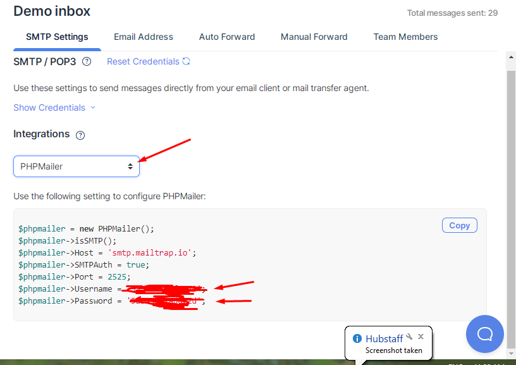Image resolution: width=516 pixels, height=365 pixels.
Task: Open the Team Members tab
Action: coord(405,37)
